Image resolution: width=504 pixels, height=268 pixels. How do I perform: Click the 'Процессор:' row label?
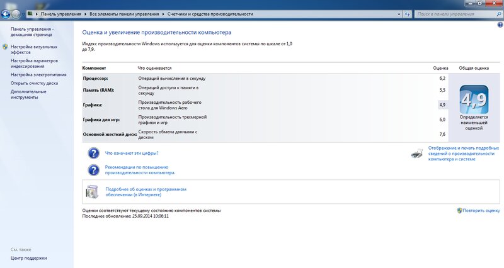95,78
